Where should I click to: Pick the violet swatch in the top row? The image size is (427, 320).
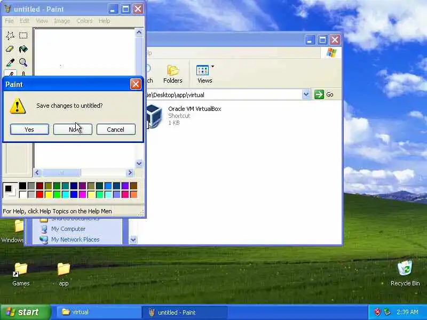click(125, 186)
